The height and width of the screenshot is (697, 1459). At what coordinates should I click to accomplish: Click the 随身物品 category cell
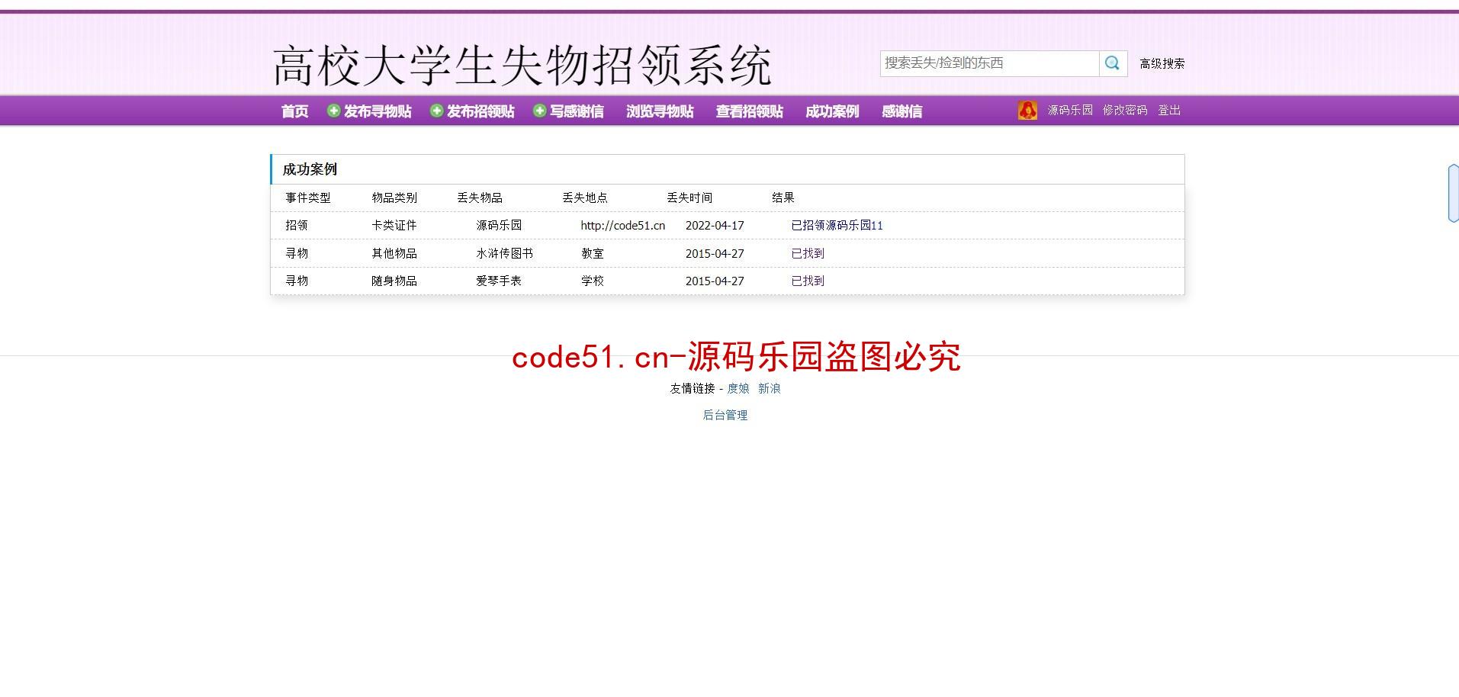pyautogui.click(x=394, y=281)
